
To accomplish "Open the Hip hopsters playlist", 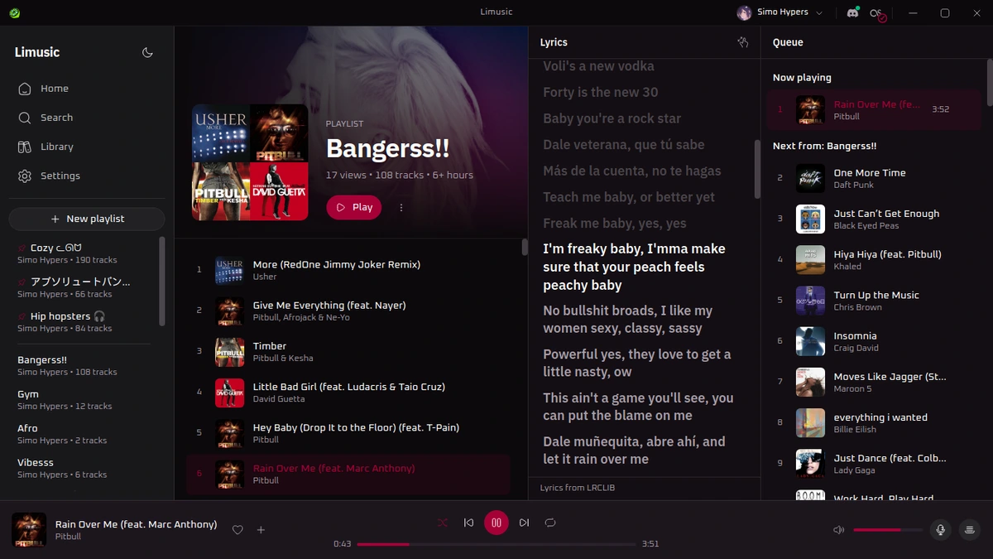I will [x=83, y=322].
